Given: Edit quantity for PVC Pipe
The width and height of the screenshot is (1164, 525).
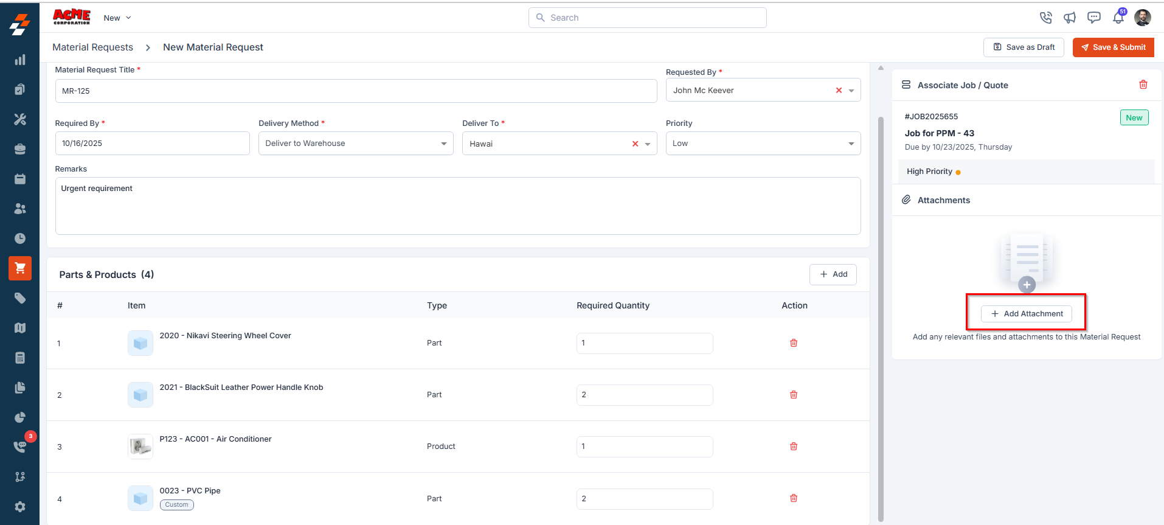Looking at the screenshot, I should tap(645, 499).
